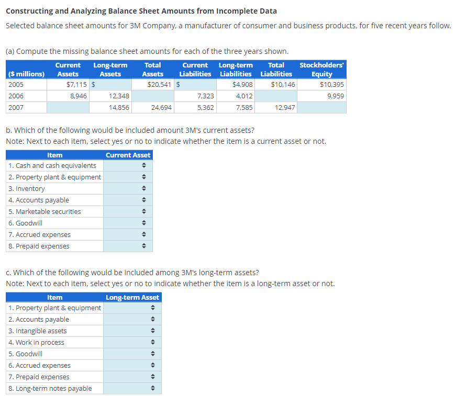Open Current Asset dropdown for Accrued expenses

128,234
